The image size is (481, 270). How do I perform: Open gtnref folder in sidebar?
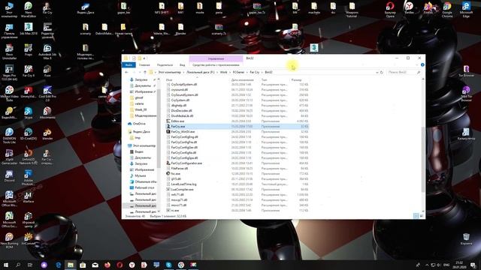click(139, 97)
